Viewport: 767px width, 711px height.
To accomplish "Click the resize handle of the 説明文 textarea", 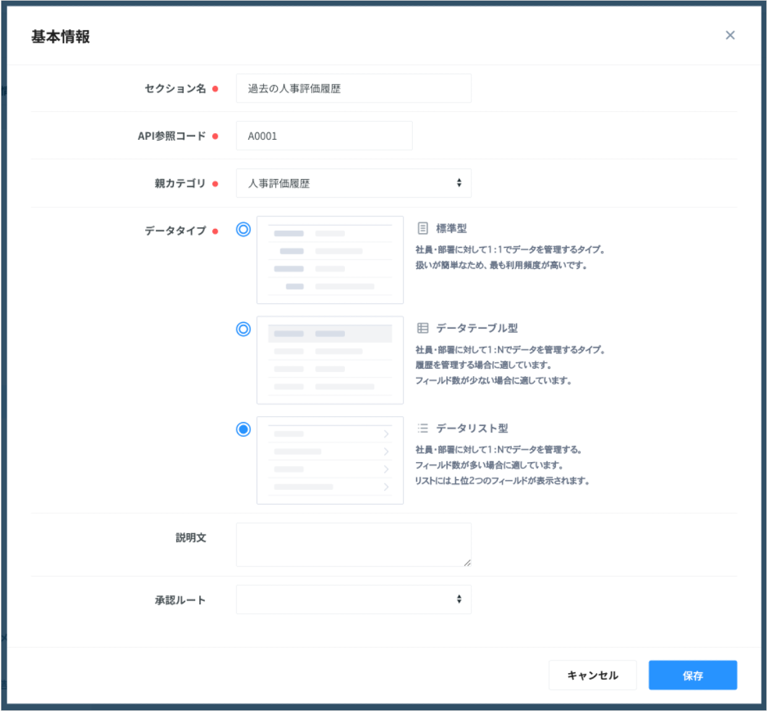I will click(468, 563).
